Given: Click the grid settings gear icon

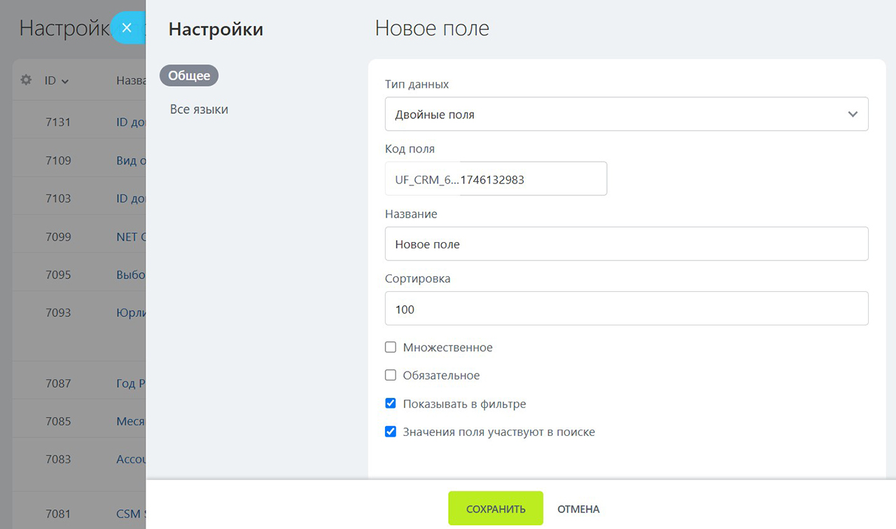Looking at the screenshot, I should [x=26, y=80].
